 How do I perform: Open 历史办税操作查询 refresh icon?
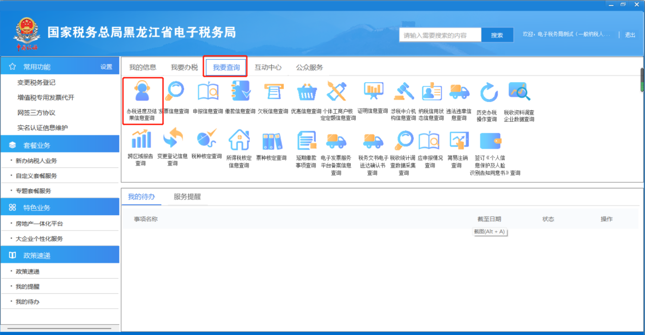click(488, 92)
